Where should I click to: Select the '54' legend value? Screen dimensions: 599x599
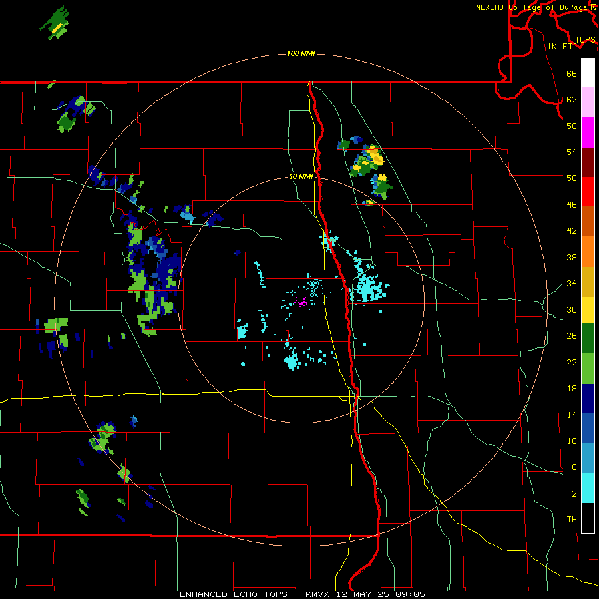tap(572, 152)
